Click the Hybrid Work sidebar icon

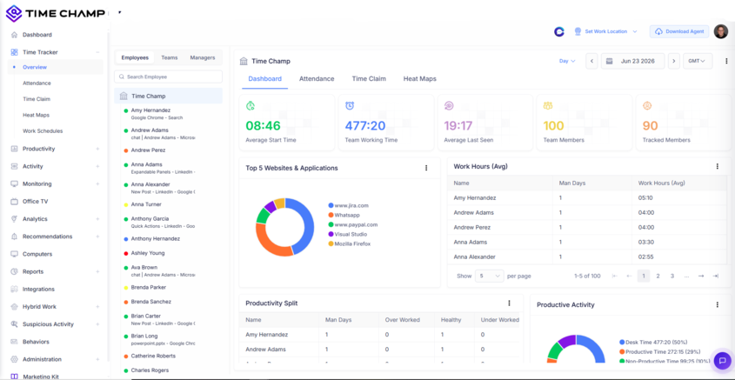click(x=14, y=307)
